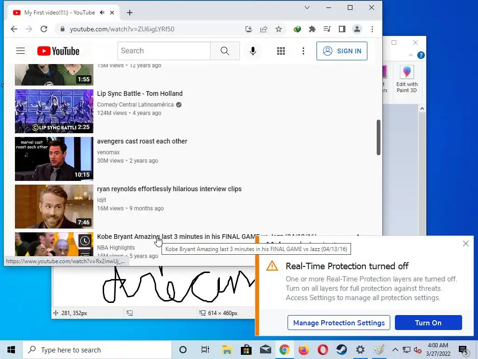Open a new tab with plus button

click(130, 13)
